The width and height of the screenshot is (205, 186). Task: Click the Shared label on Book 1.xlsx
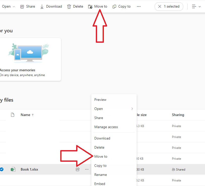(179, 169)
